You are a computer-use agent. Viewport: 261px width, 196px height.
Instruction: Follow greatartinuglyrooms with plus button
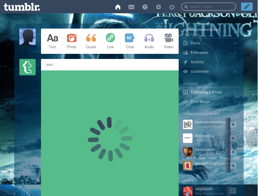[233, 166]
